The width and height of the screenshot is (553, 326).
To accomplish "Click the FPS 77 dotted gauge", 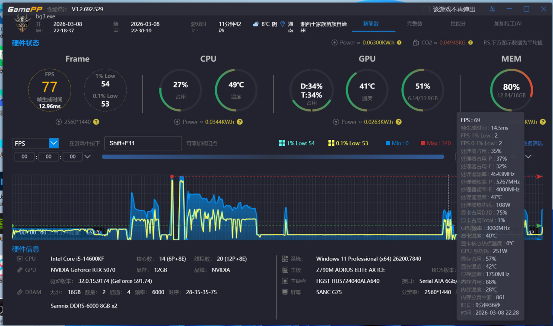I will point(50,90).
